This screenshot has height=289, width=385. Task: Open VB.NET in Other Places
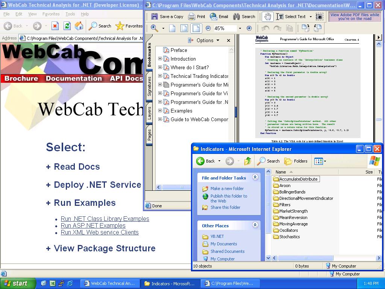click(x=217, y=236)
